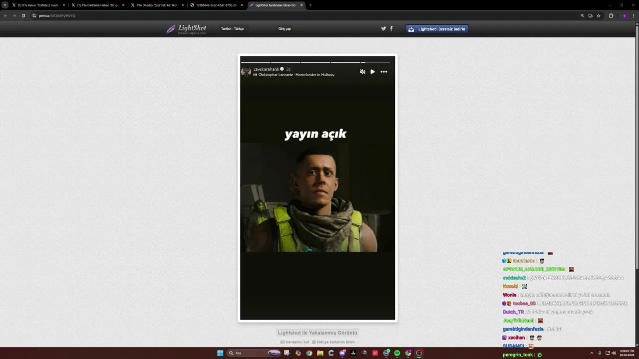
Task: Open the Chrome three-dot menu
Action: [x=634, y=15]
